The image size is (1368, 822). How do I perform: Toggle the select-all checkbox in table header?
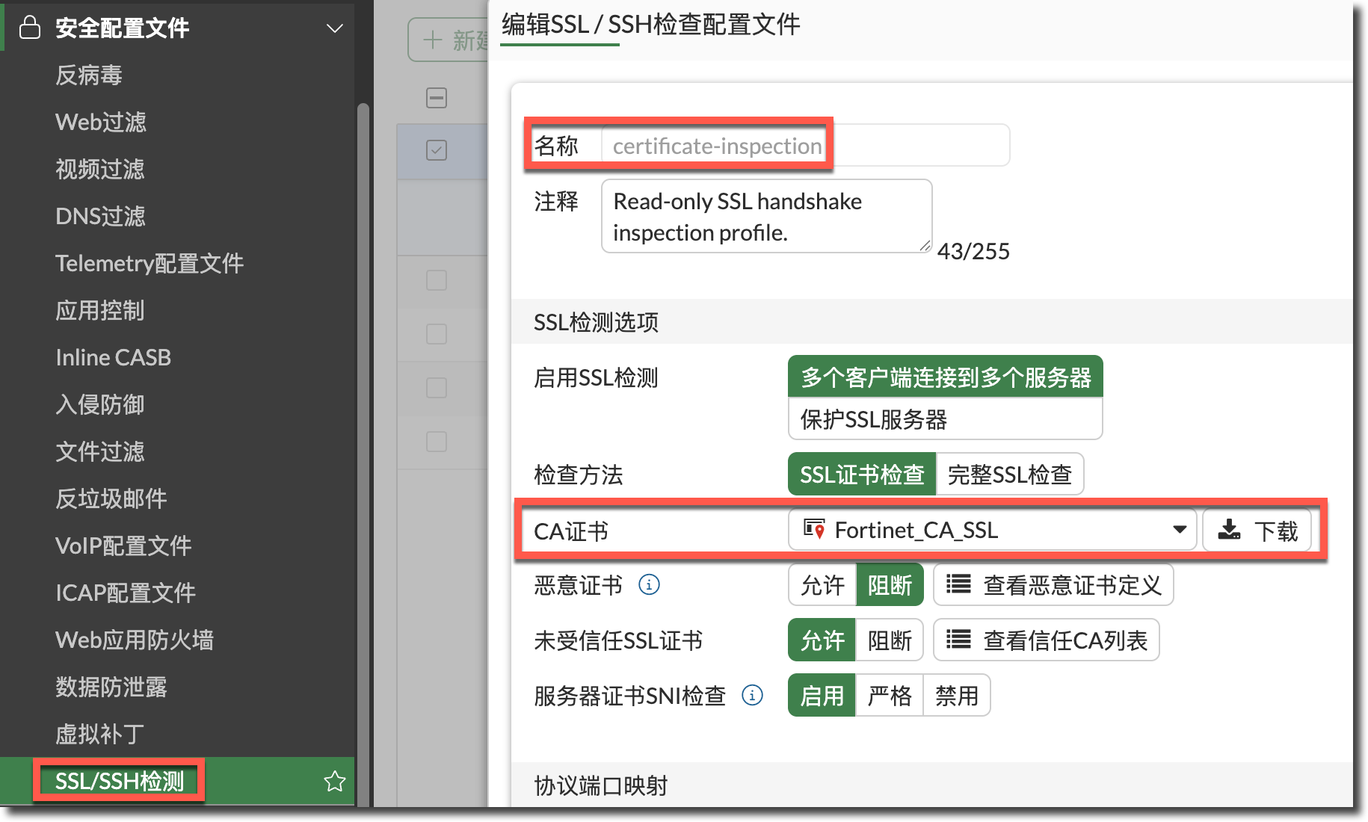point(437,98)
